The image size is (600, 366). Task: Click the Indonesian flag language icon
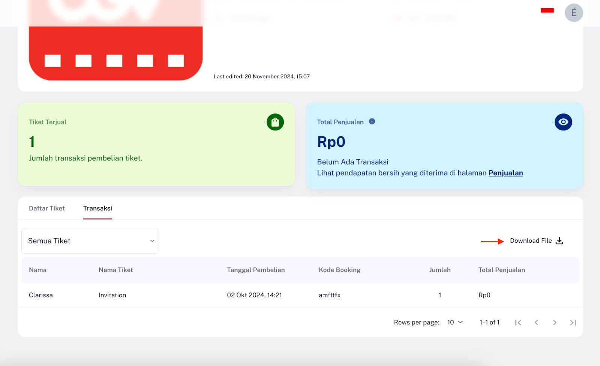click(547, 11)
